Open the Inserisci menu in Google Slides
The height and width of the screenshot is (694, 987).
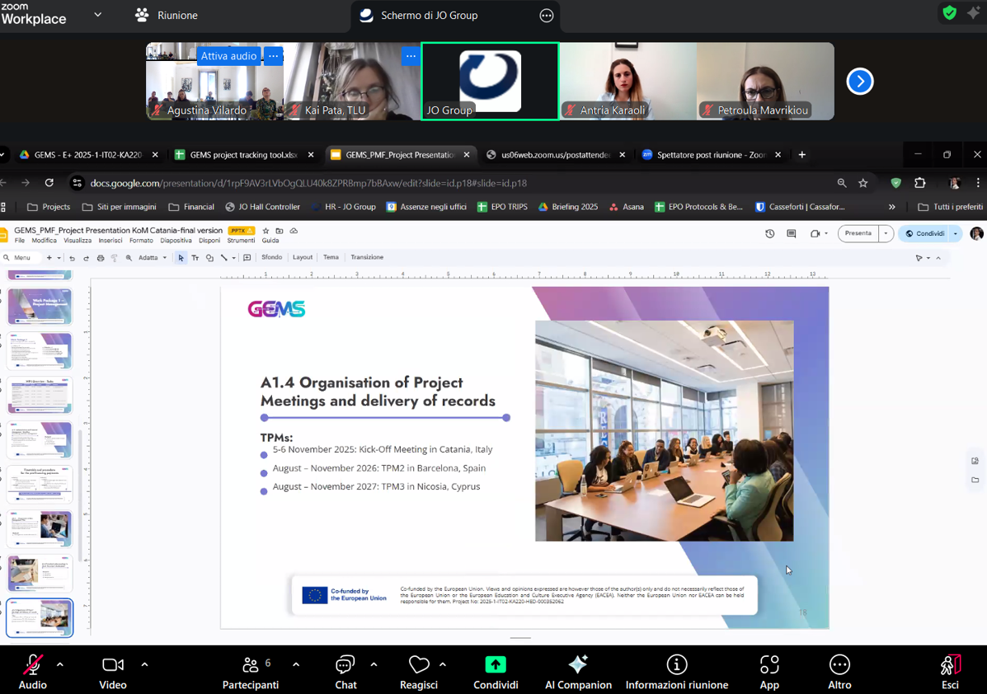click(110, 241)
